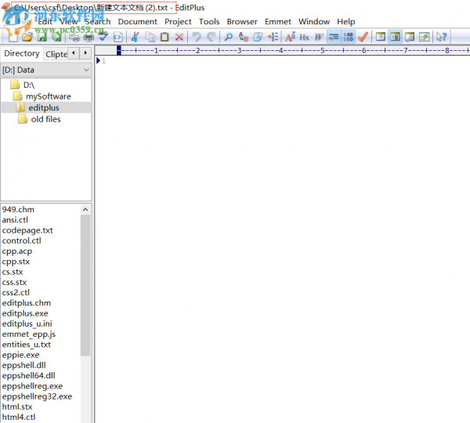Open the Emmet menu
This screenshot has width=470, height=423.
278,22
